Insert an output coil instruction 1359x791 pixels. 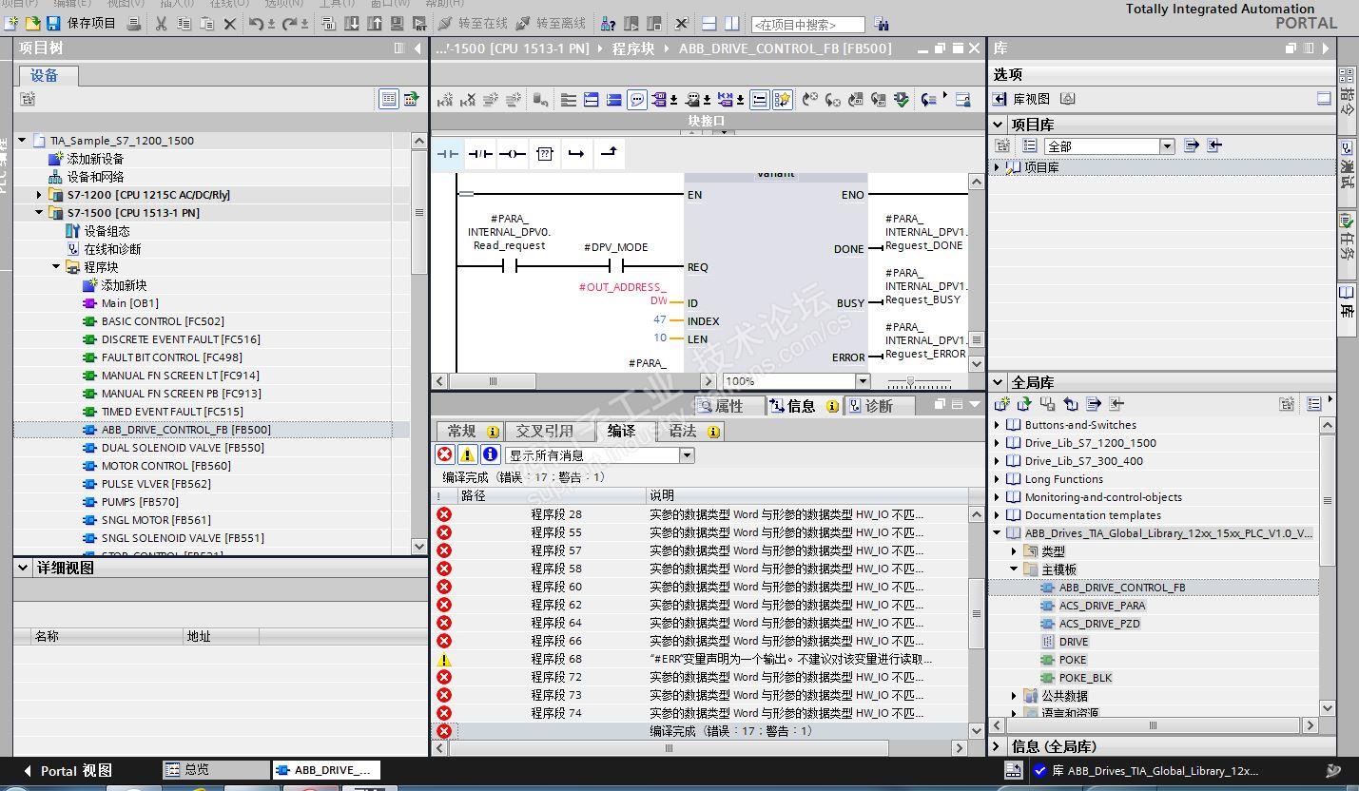click(x=513, y=154)
